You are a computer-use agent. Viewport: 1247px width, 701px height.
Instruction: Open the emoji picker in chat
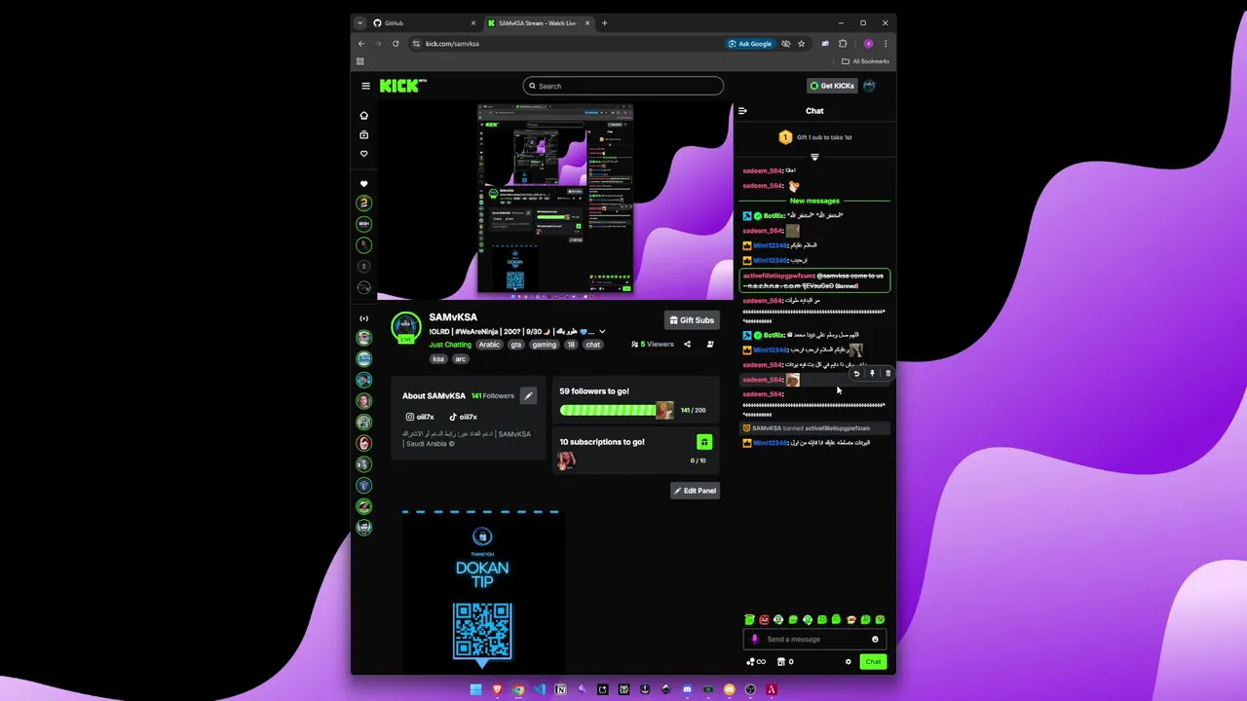tap(875, 640)
